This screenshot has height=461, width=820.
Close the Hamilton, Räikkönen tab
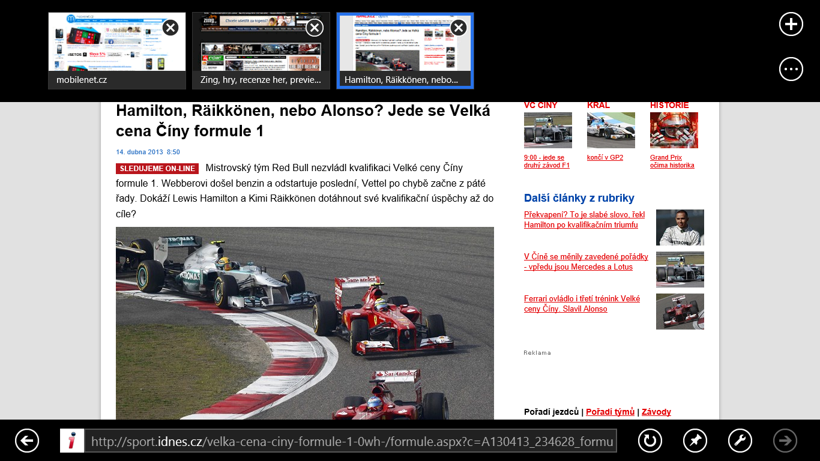459,28
